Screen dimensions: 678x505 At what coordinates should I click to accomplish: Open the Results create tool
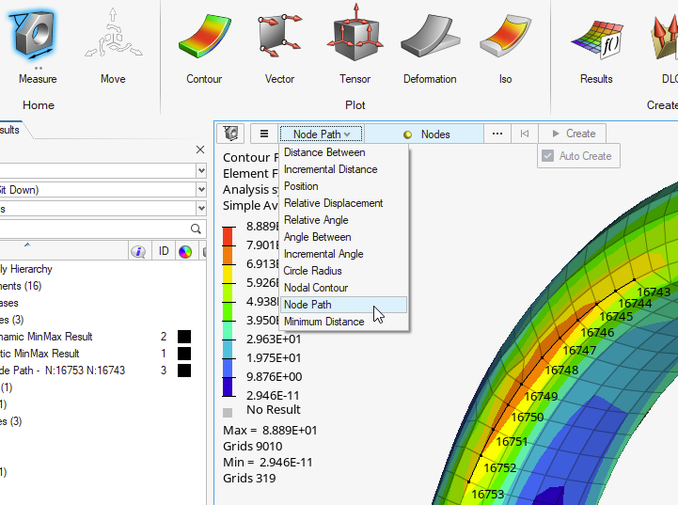pyautogui.click(x=596, y=39)
